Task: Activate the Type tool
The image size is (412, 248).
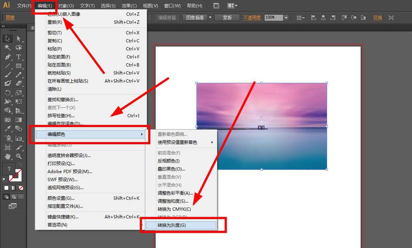Action: 19,56
